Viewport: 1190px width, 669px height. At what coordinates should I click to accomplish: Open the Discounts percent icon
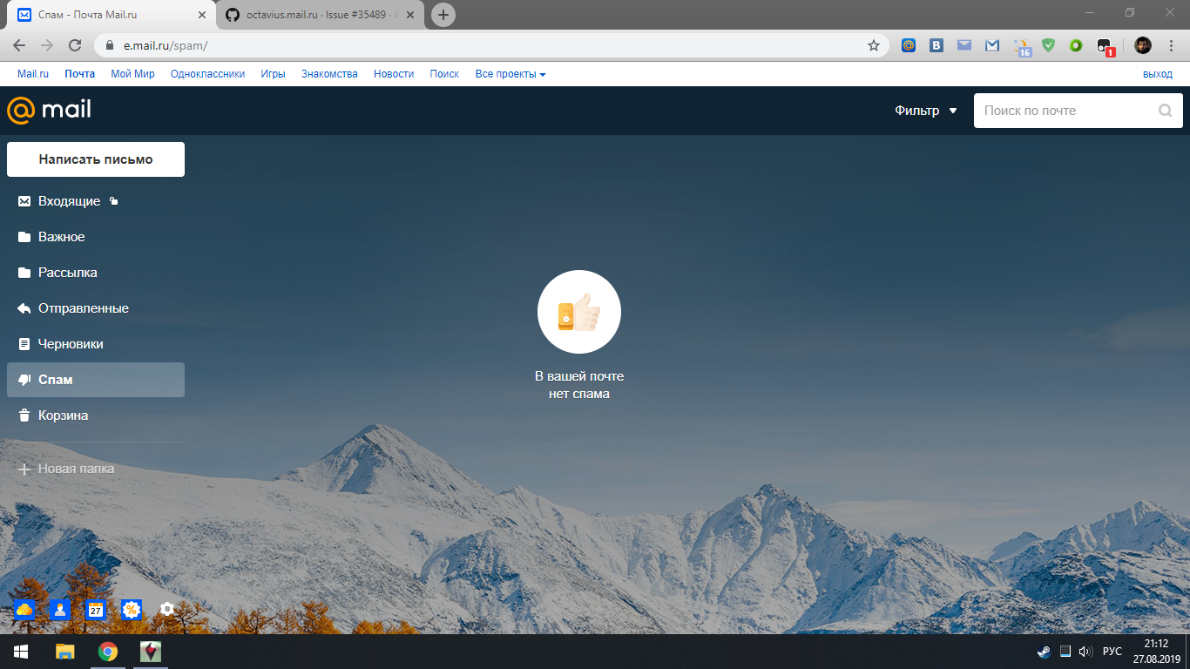pyautogui.click(x=131, y=609)
